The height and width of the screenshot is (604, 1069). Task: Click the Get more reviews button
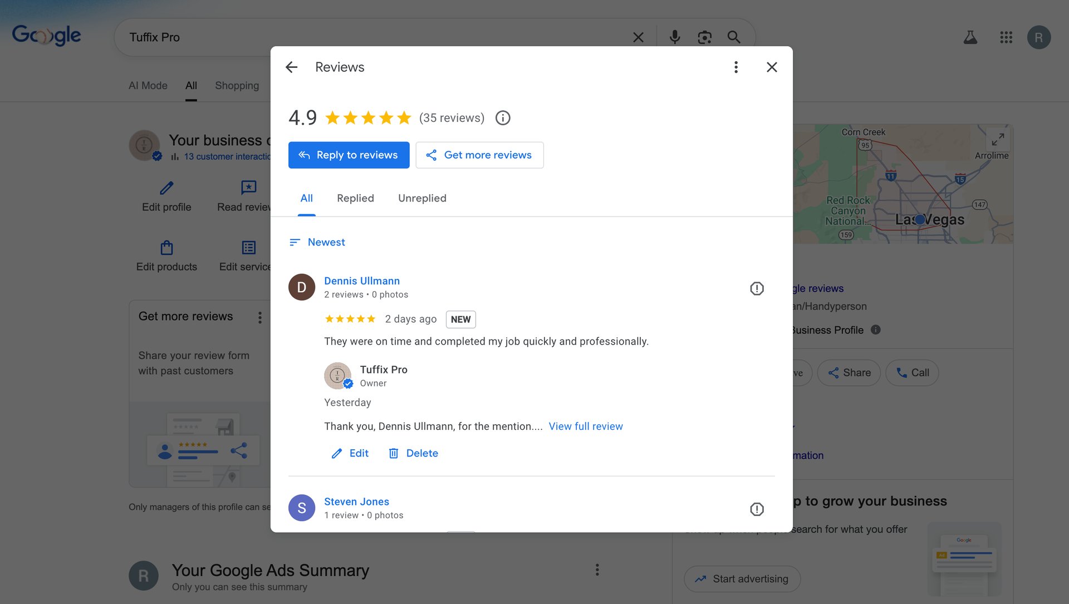(479, 155)
